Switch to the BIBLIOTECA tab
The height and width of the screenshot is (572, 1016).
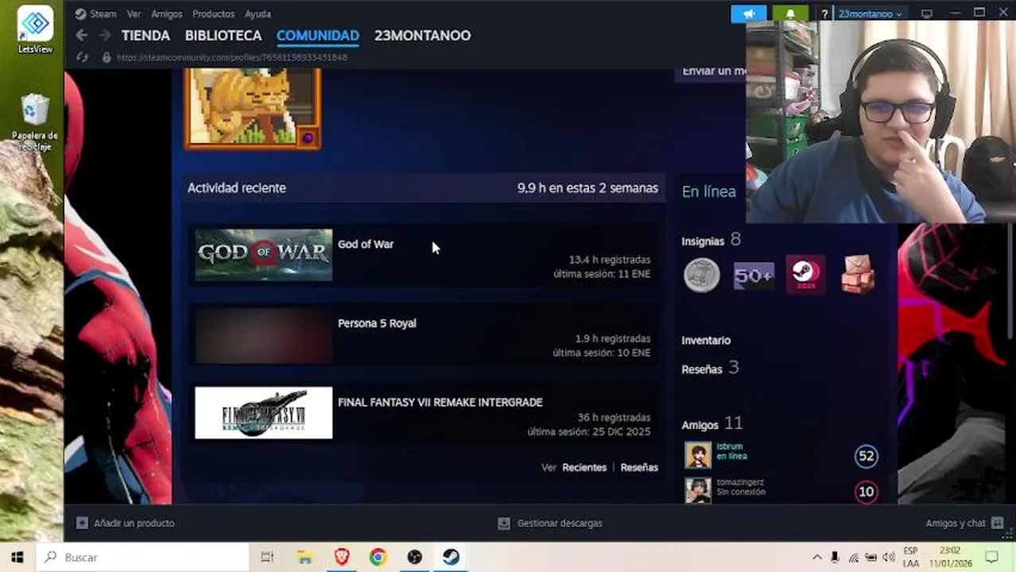[x=223, y=35]
